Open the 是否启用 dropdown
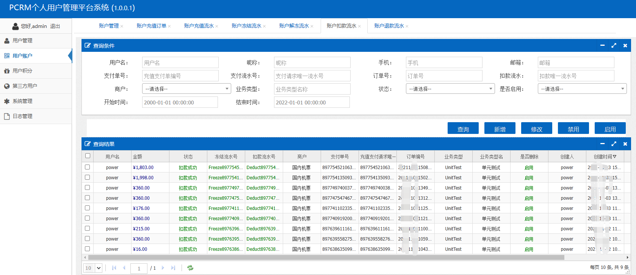The image size is (636, 275). tap(582, 89)
